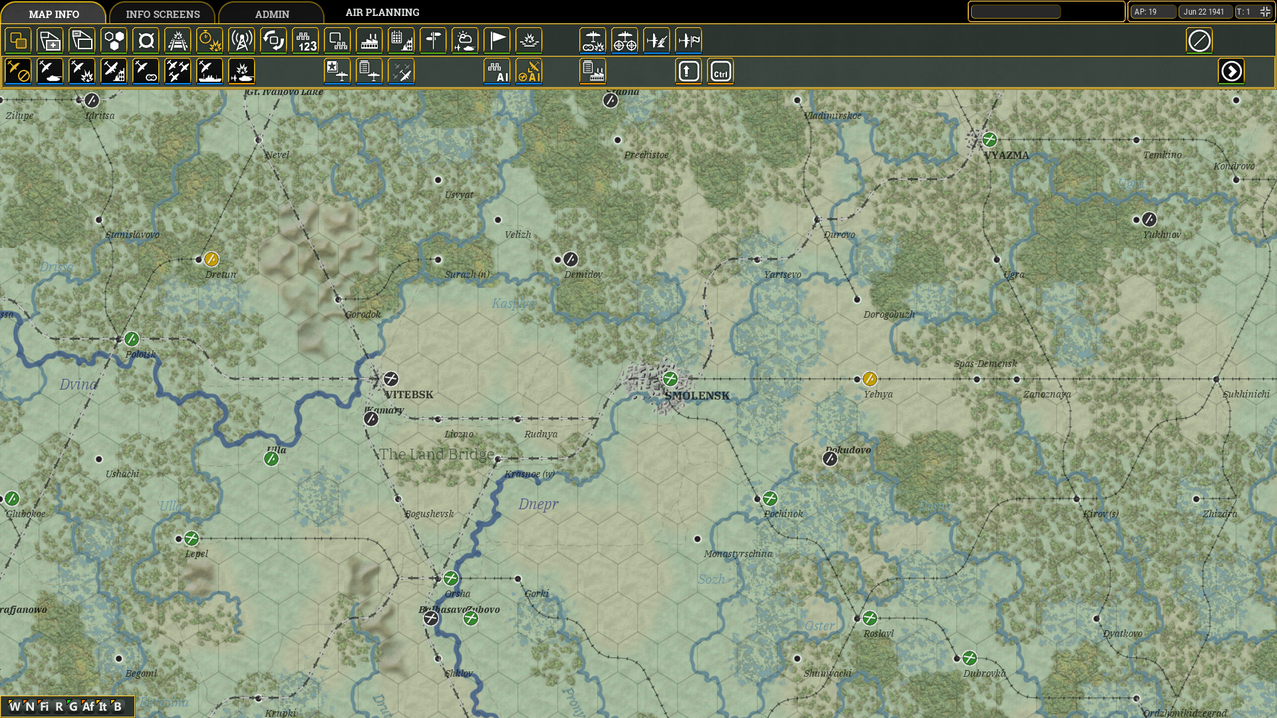The width and height of the screenshot is (1277, 718).
Task: Click the remove stack minus icon
Action: (x=82, y=41)
